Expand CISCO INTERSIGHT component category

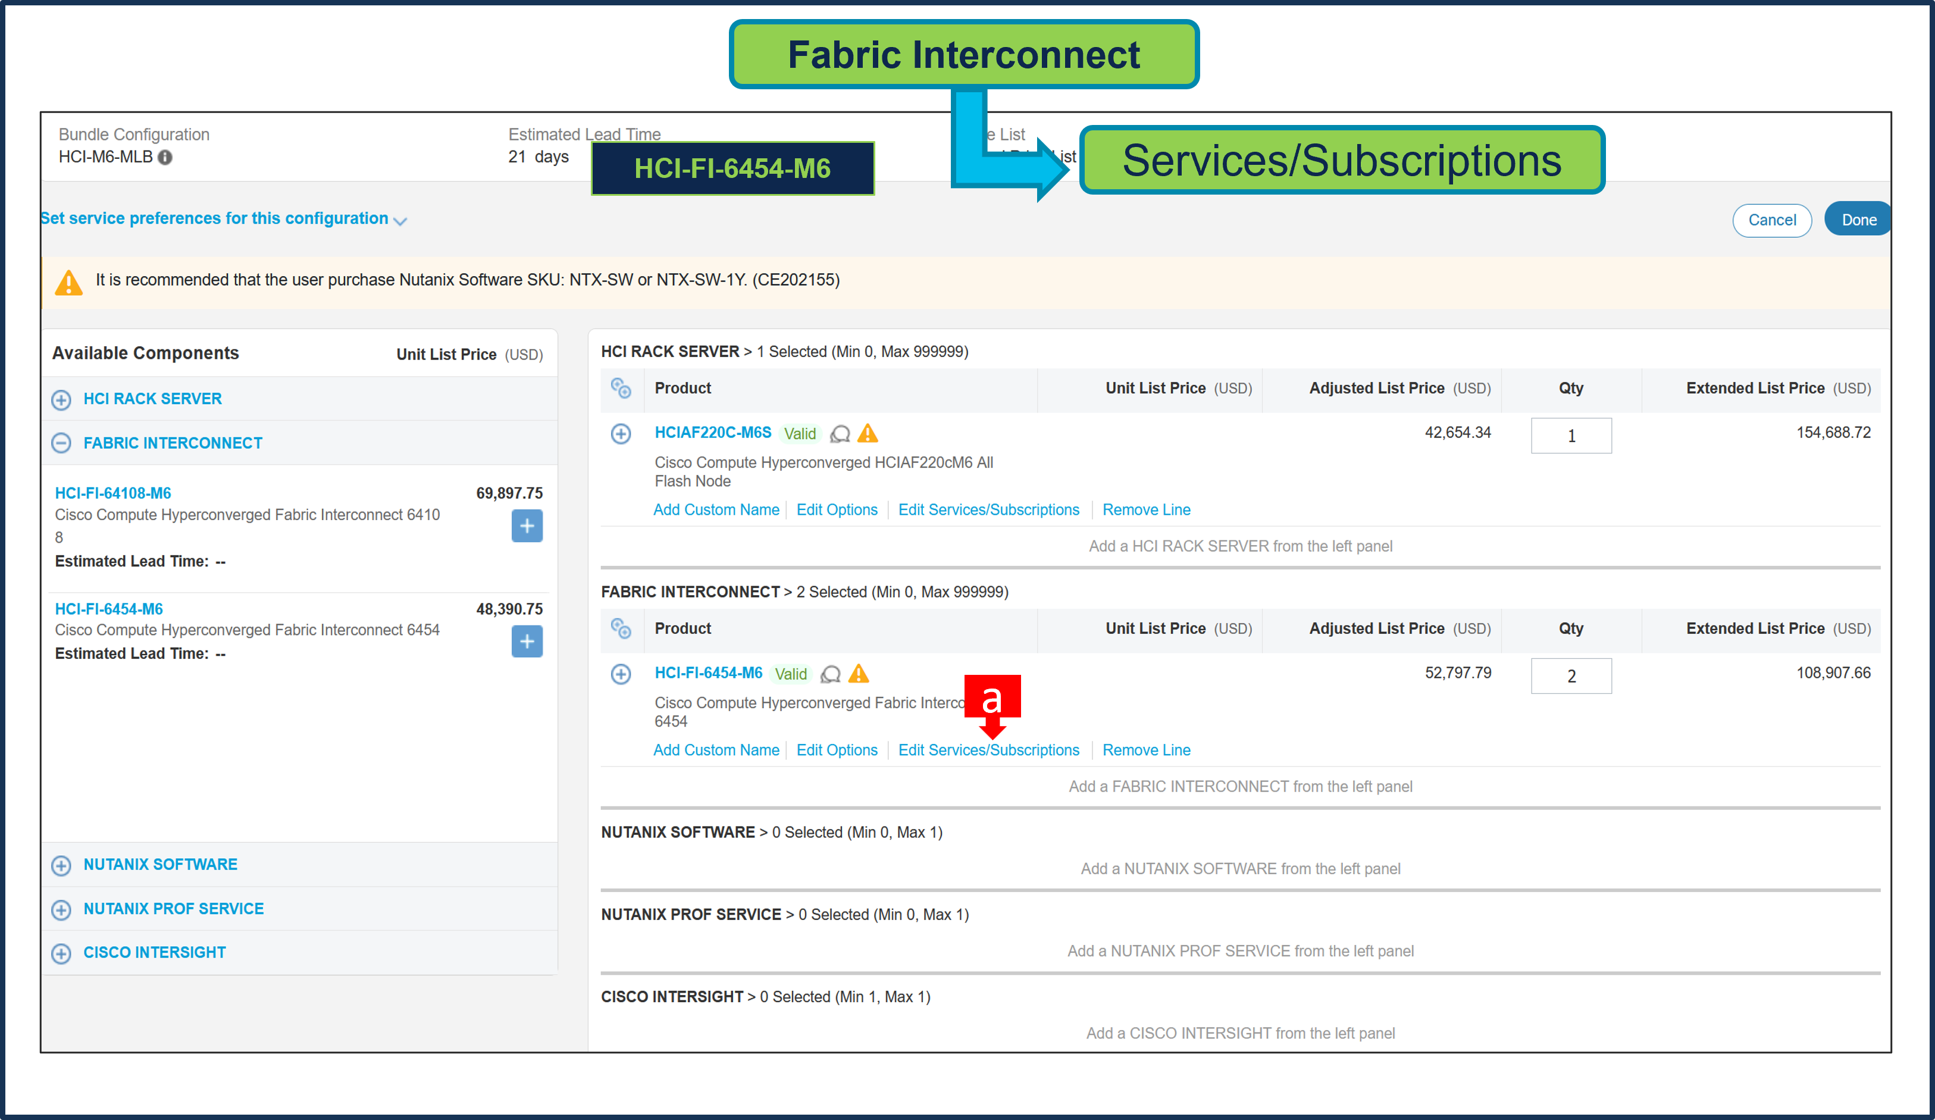(61, 953)
